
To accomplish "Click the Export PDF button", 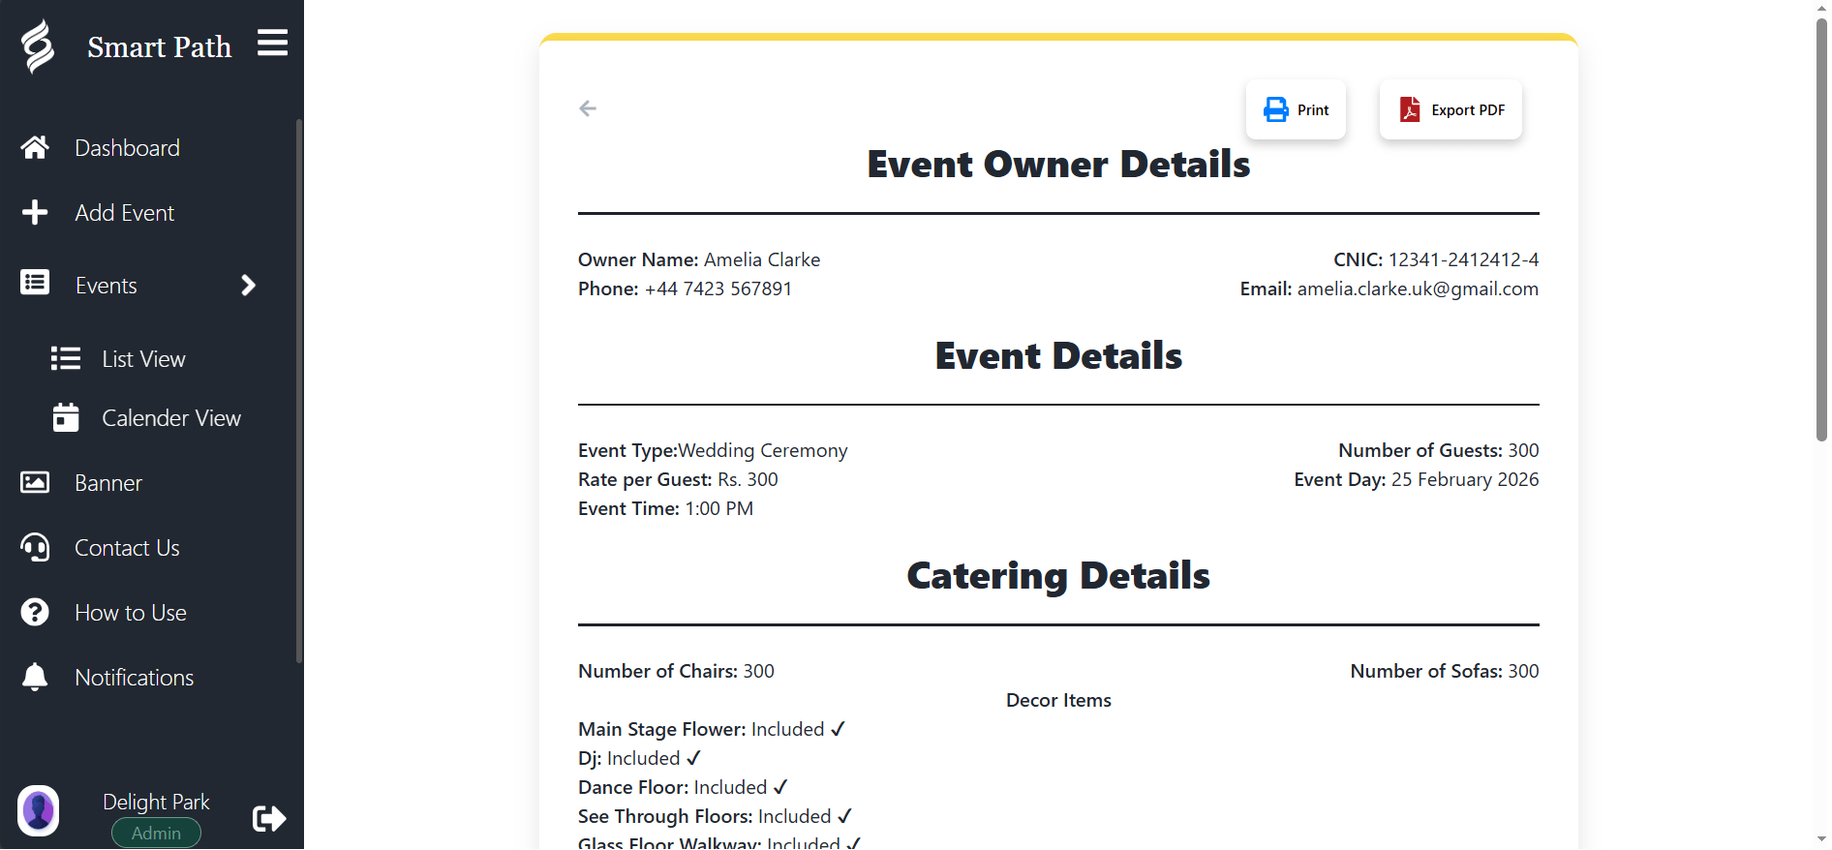I will (x=1450, y=109).
